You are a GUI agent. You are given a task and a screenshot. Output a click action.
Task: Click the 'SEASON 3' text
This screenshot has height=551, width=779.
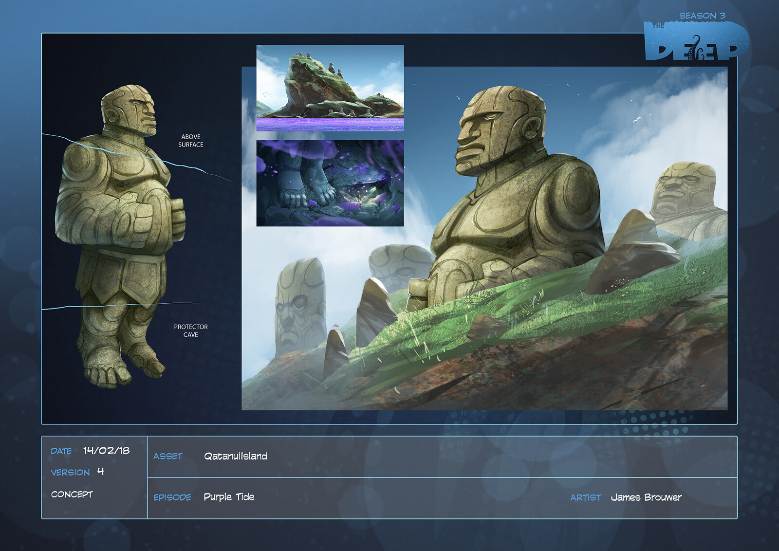tap(702, 16)
